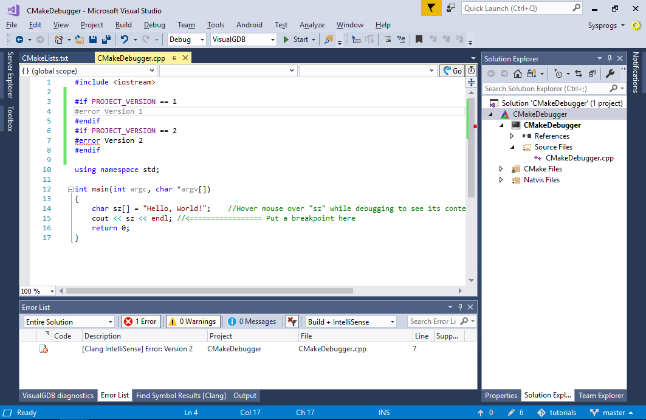Open file using the folder toolbar icon
Viewport: 646px width, 420px height.
coord(80,40)
